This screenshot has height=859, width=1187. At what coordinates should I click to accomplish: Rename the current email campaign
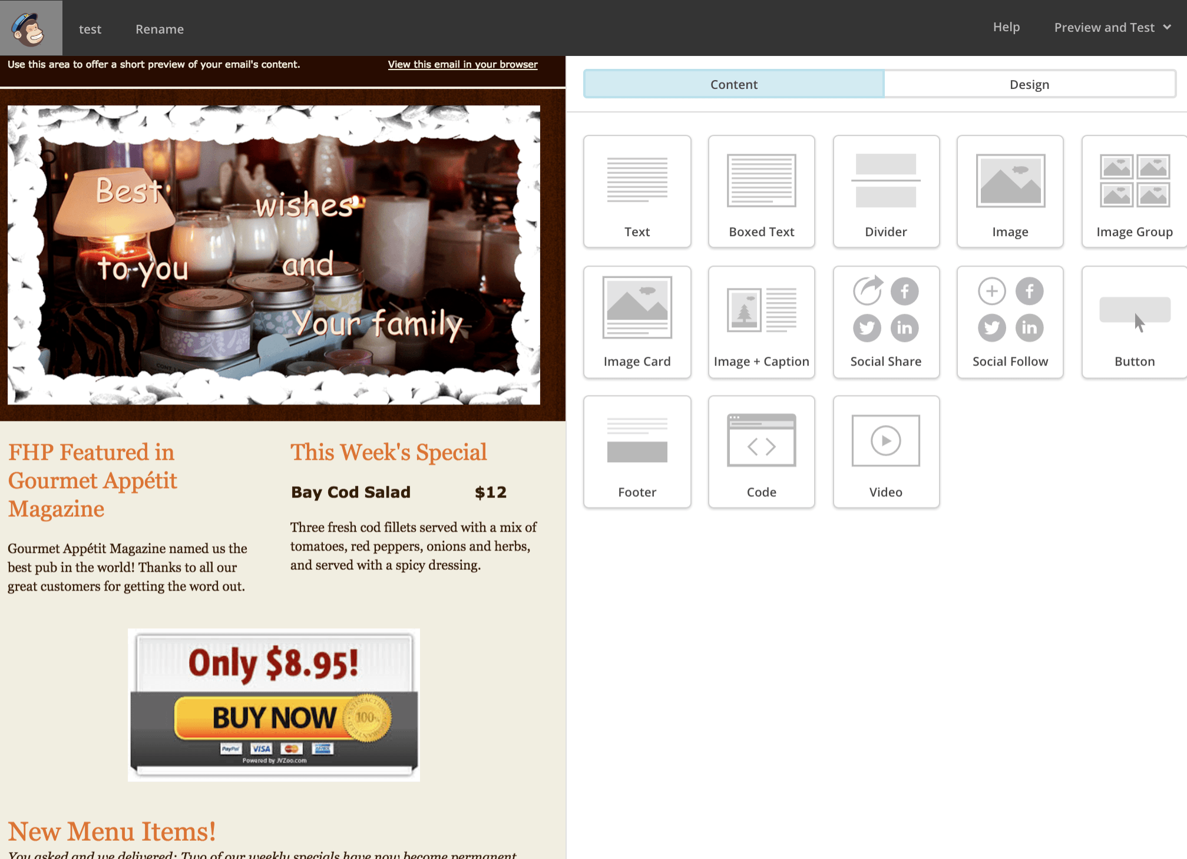point(160,28)
